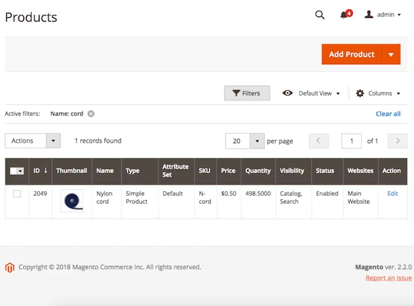Toggle the select-all checkbox in header
The width and height of the screenshot is (414, 306).
[14, 170]
